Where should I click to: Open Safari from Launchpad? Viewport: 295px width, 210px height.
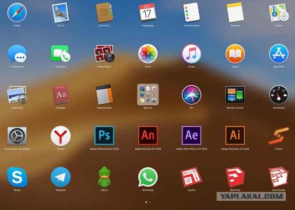click(x=17, y=12)
